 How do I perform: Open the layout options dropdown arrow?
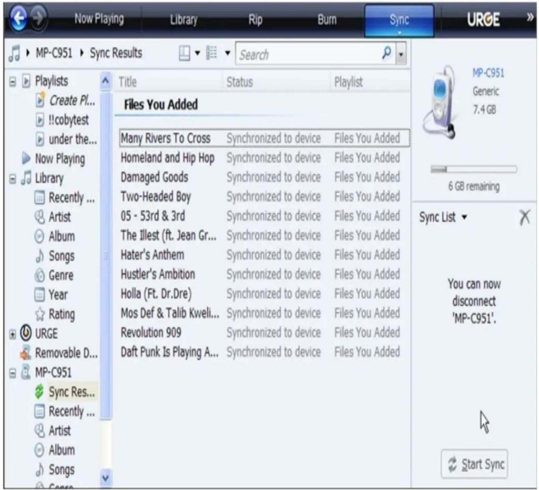tap(197, 53)
